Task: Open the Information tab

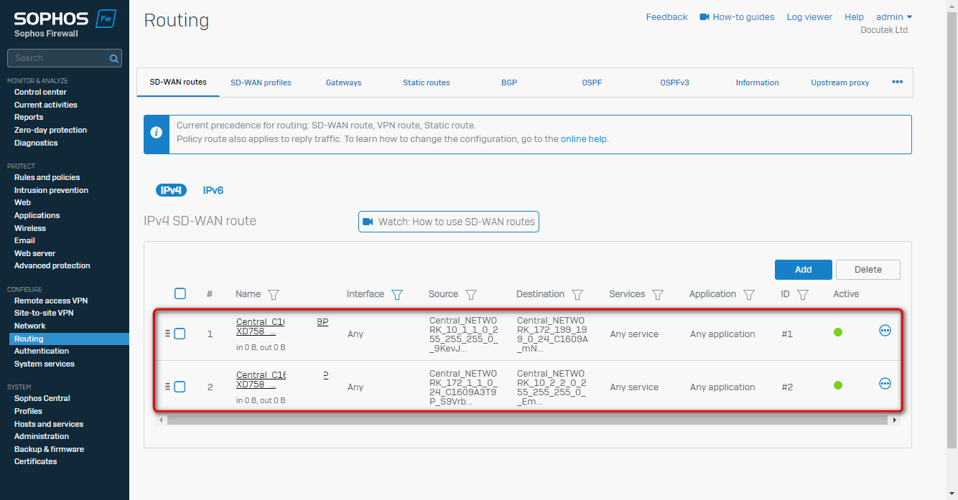Action: pyautogui.click(x=757, y=82)
